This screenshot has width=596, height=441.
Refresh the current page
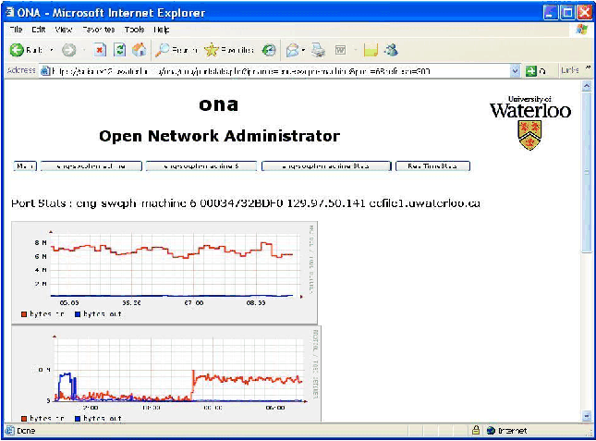[x=120, y=50]
